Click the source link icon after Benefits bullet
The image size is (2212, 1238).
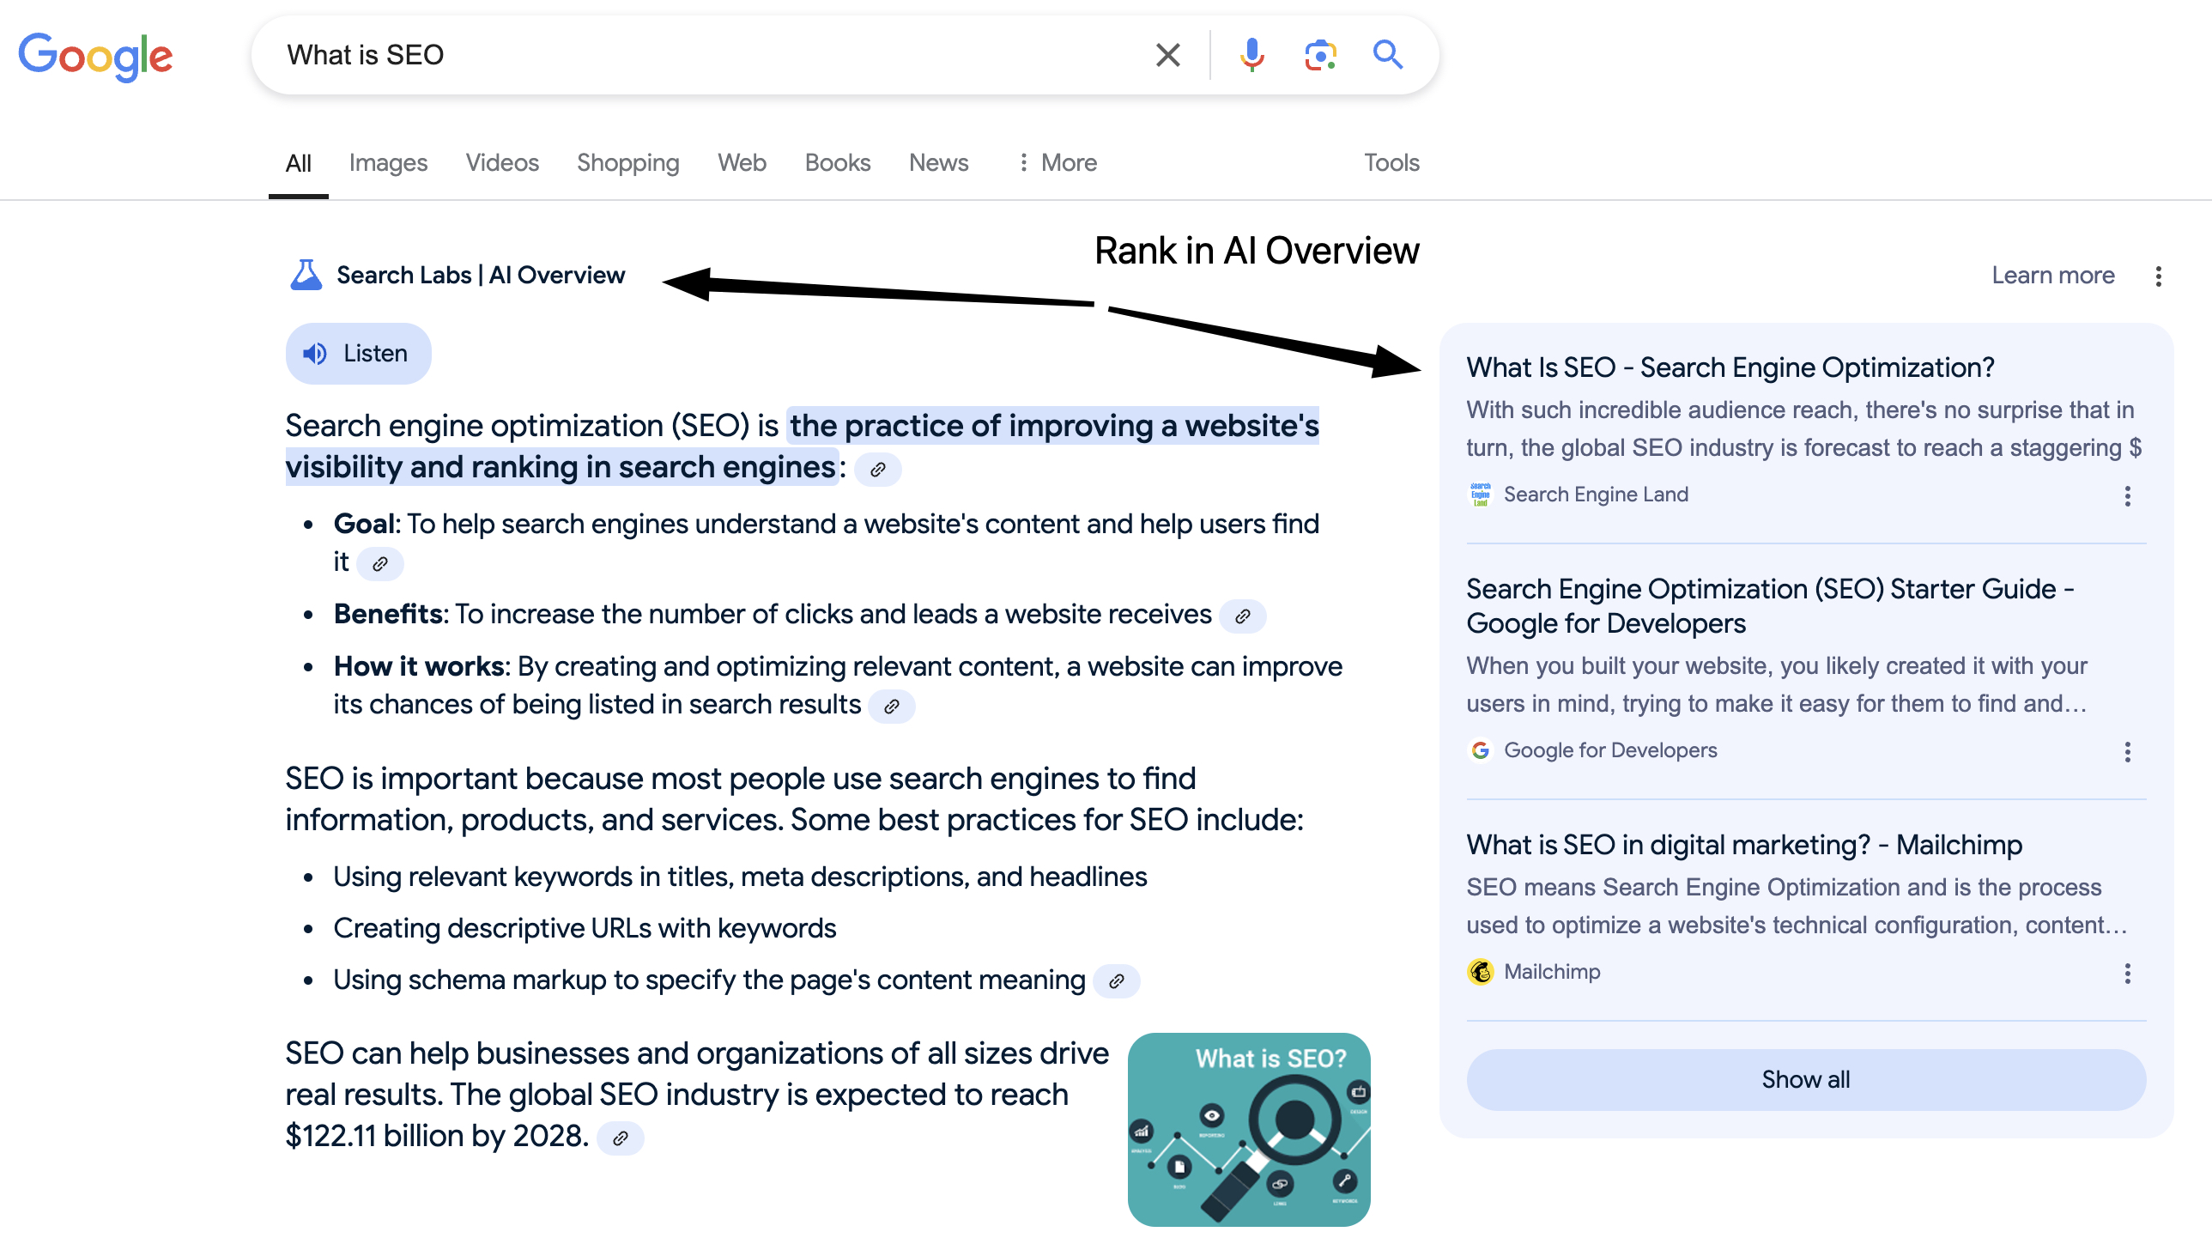pyautogui.click(x=1243, y=616)
